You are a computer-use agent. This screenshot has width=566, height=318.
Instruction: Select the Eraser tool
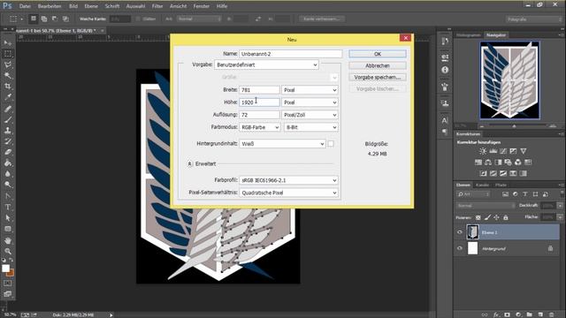point(8,152)
